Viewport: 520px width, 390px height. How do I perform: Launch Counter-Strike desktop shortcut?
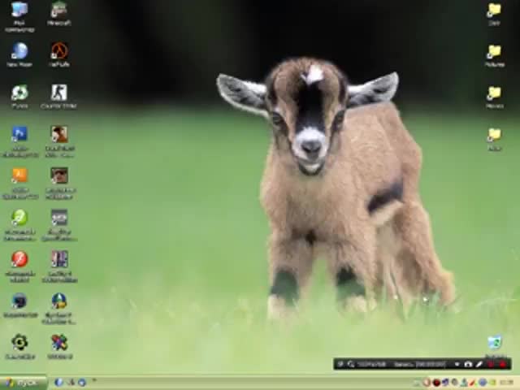(58, 93)
